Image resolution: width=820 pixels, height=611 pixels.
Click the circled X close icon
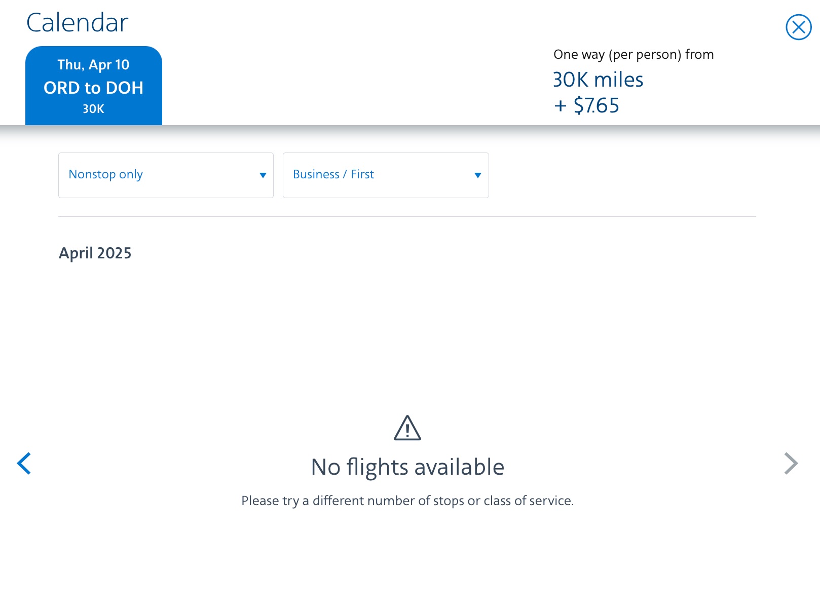coord(798,28)
